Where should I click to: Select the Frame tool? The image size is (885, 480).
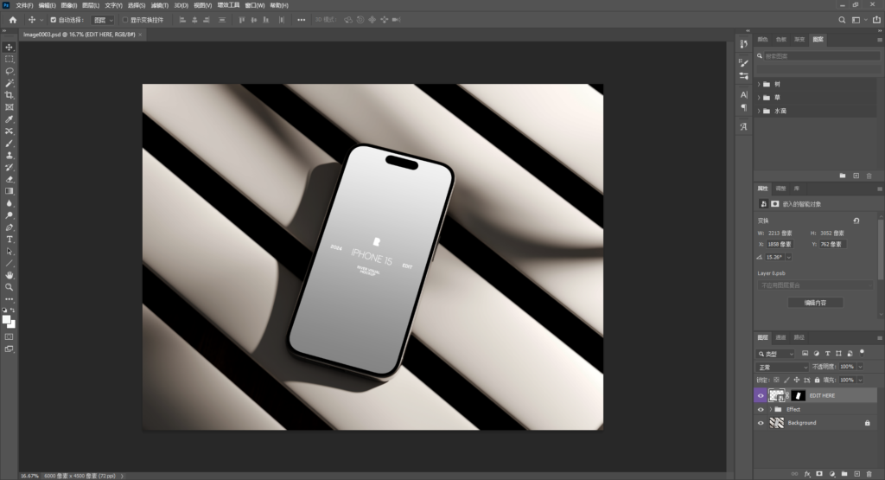pyautogui.click(x=9, y=107)
